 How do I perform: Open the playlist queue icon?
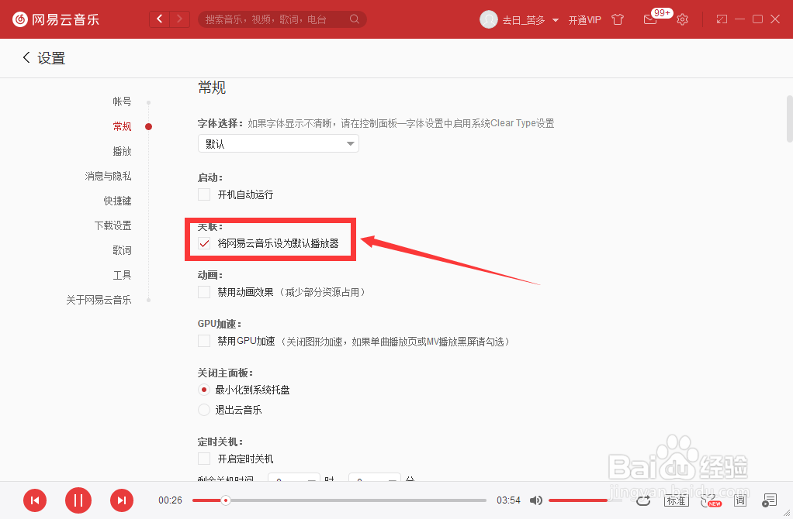[x=769, y=500]
